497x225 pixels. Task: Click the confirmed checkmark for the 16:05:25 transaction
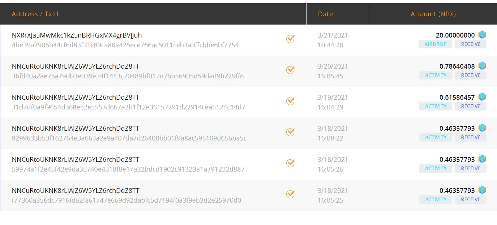290,194
